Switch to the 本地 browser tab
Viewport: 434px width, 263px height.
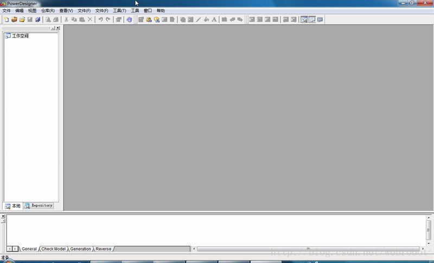12,206
